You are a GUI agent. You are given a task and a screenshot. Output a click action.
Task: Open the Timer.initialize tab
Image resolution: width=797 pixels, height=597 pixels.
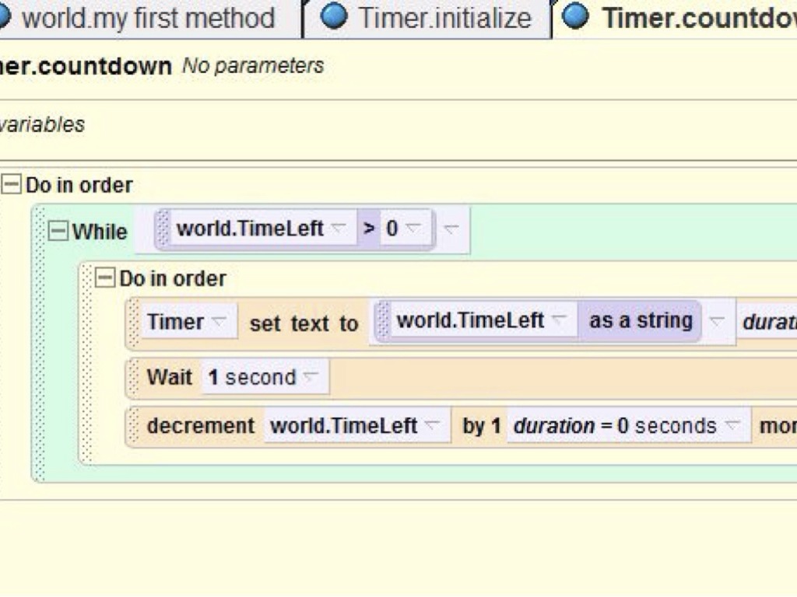(x=444, y=19)
